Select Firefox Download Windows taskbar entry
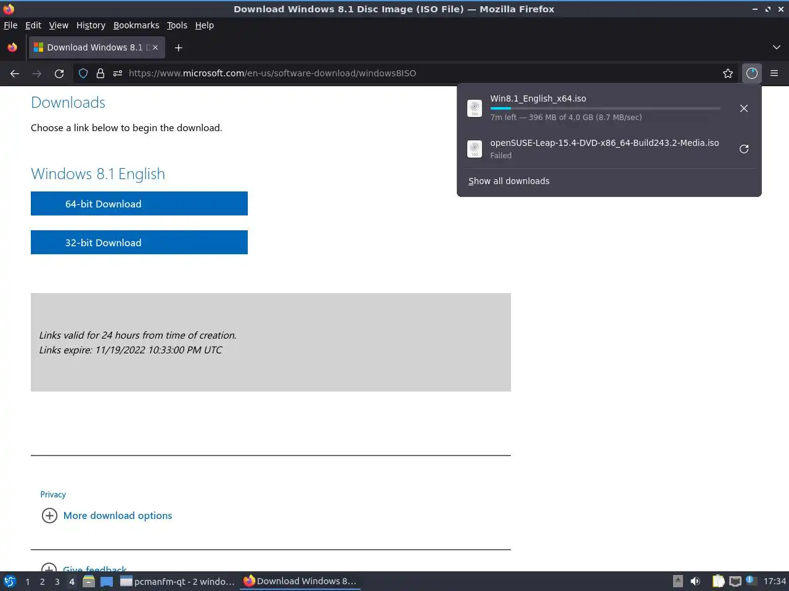Image resolution: width=789 pixels, height=591 pixels. click(300, 581)
